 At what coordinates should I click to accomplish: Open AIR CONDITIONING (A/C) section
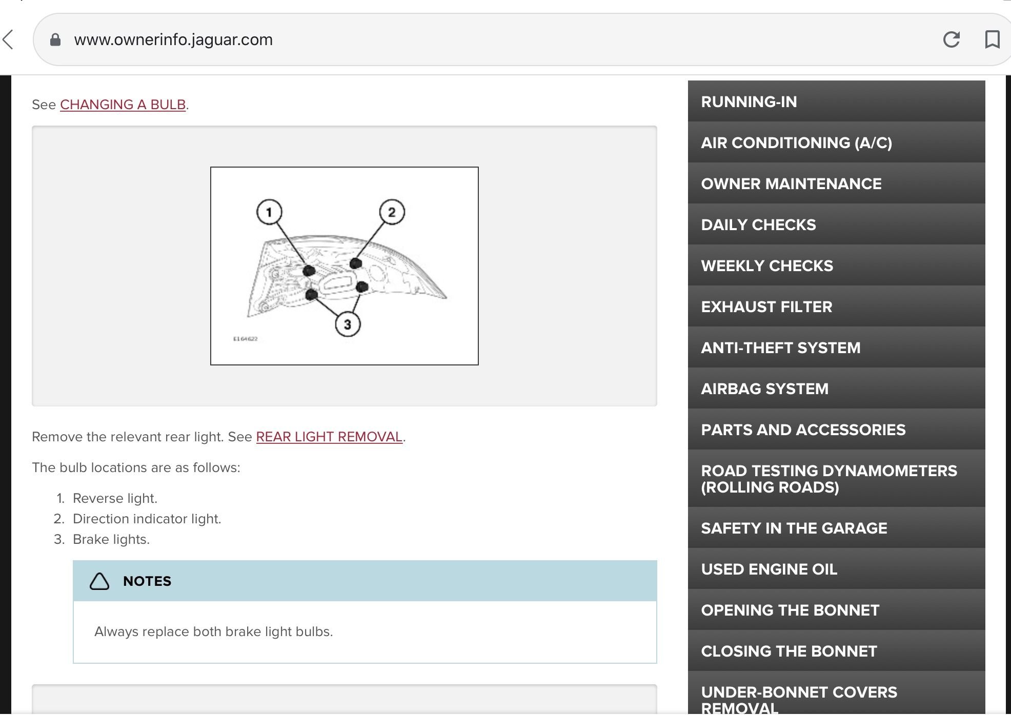point(836,142)
